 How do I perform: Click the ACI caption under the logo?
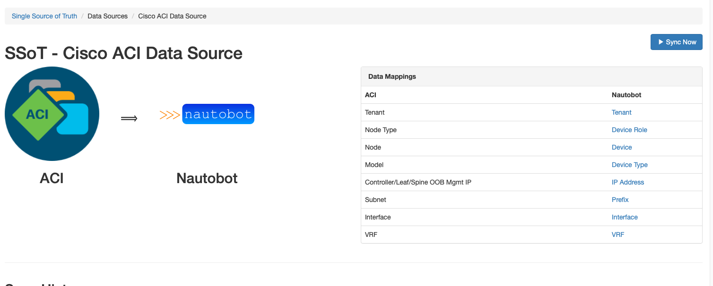pyautogui.click(x=52, y=178)
